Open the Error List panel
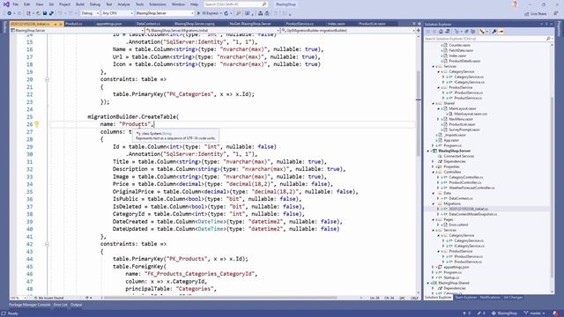Screen dimensions: 564x317 (x=61, y=306)
